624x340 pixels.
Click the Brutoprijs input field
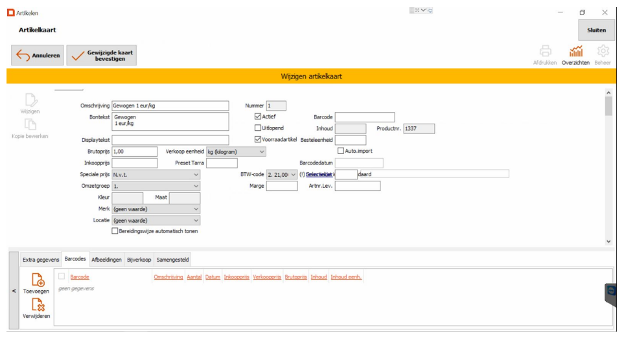coord(134,152)
